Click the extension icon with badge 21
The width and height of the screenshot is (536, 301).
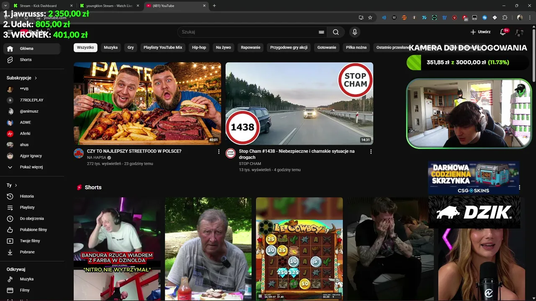[x=465, y=18]
